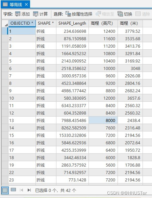Click length value 3000.957336
Image resolution: width=152 pixels, height=198 pixels.
coord(74,76)
